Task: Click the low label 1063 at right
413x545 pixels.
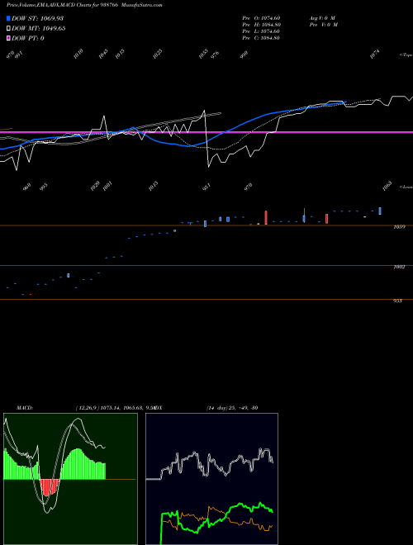Action: click(387, 186)
